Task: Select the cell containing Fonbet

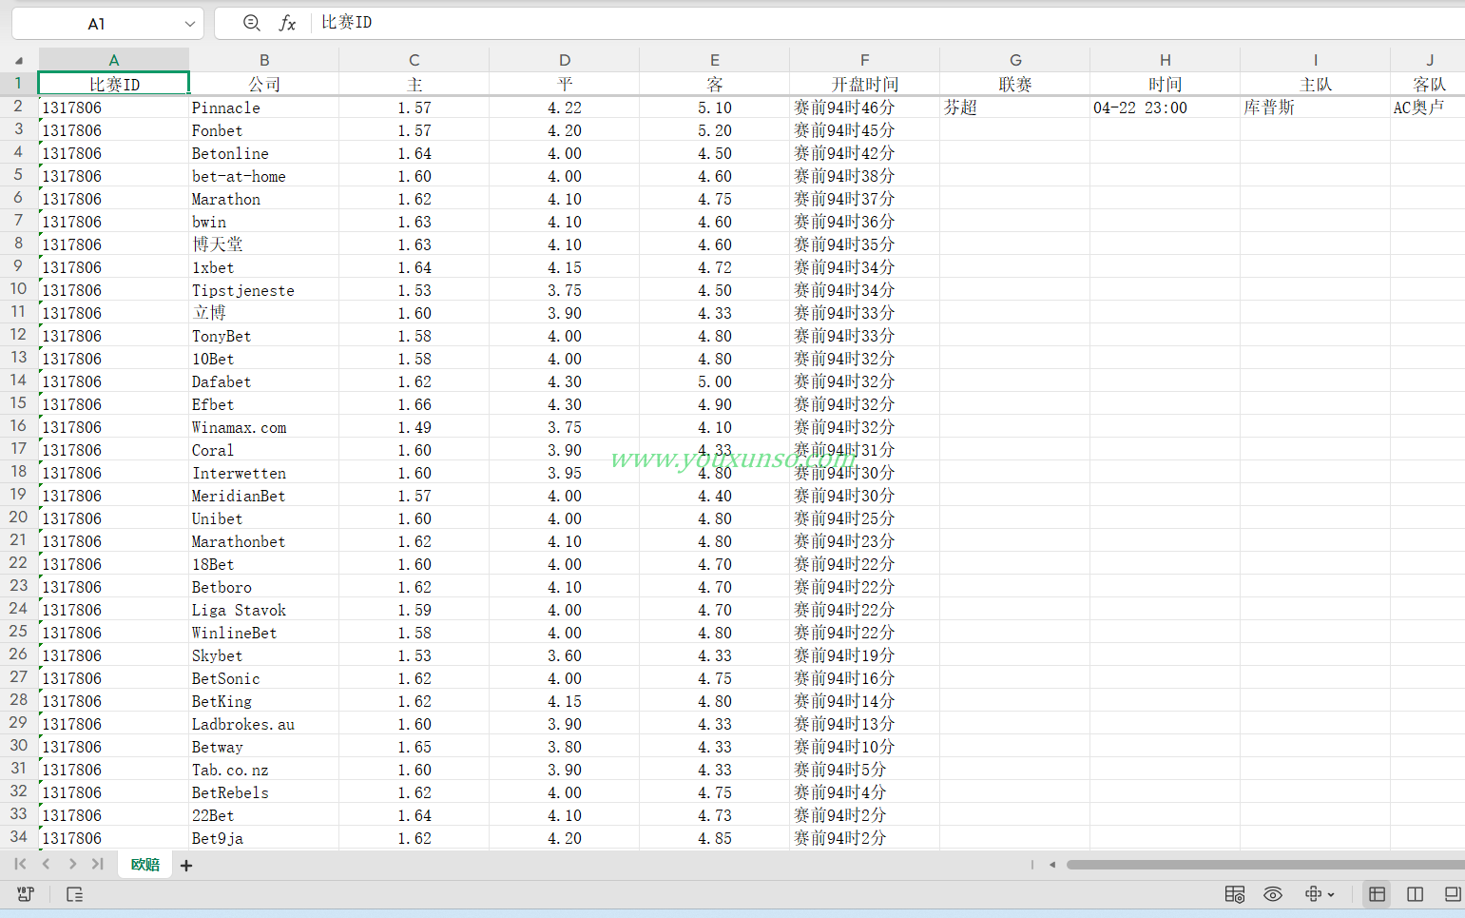Action: 264,130
